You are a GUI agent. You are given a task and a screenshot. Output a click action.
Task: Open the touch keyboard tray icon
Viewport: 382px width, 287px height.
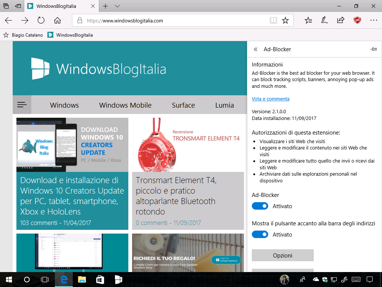point(356,280)
